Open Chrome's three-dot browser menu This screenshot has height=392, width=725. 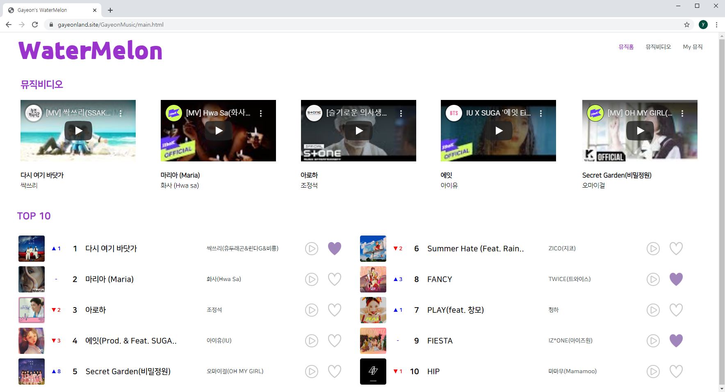(x=716, y=25)
